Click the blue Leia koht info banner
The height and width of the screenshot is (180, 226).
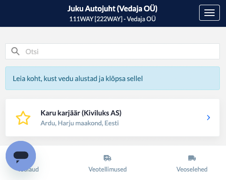112,78
